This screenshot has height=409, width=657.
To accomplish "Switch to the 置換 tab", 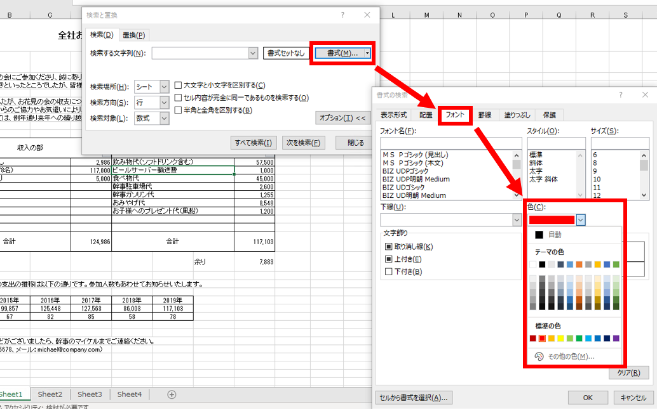I will pos(134,35).
